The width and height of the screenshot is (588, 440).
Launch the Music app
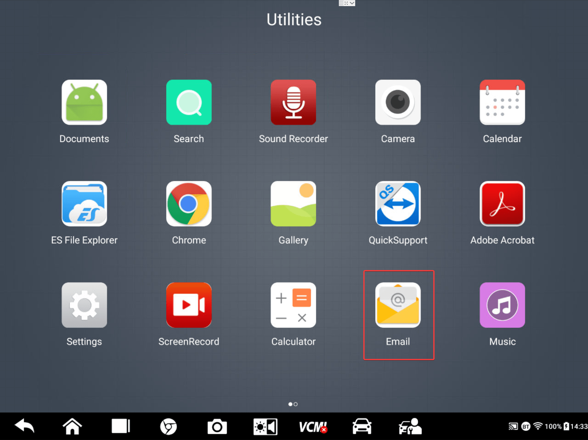tap(502, 305)
